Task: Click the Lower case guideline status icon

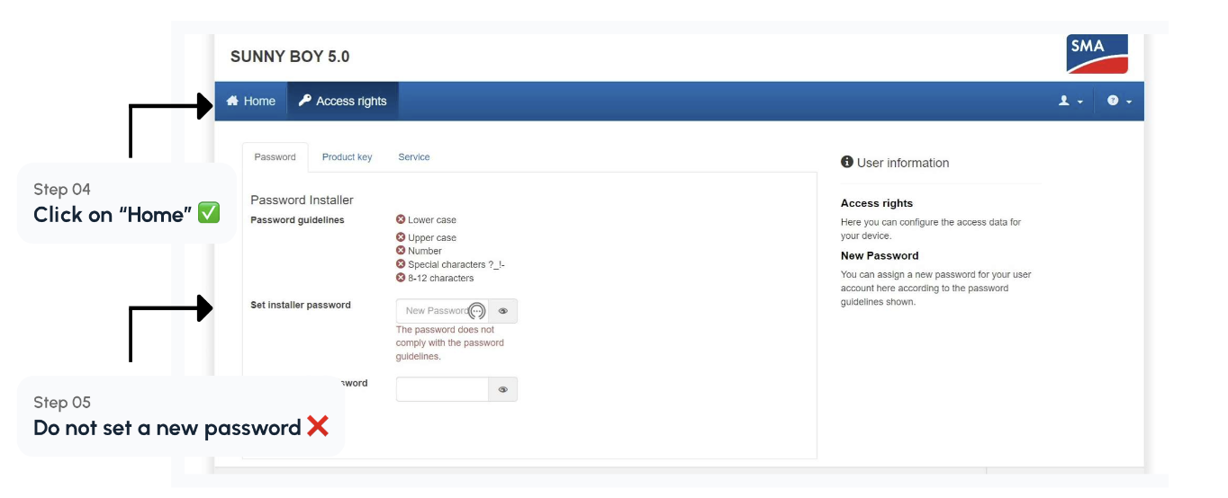Action: click(401, 219)
